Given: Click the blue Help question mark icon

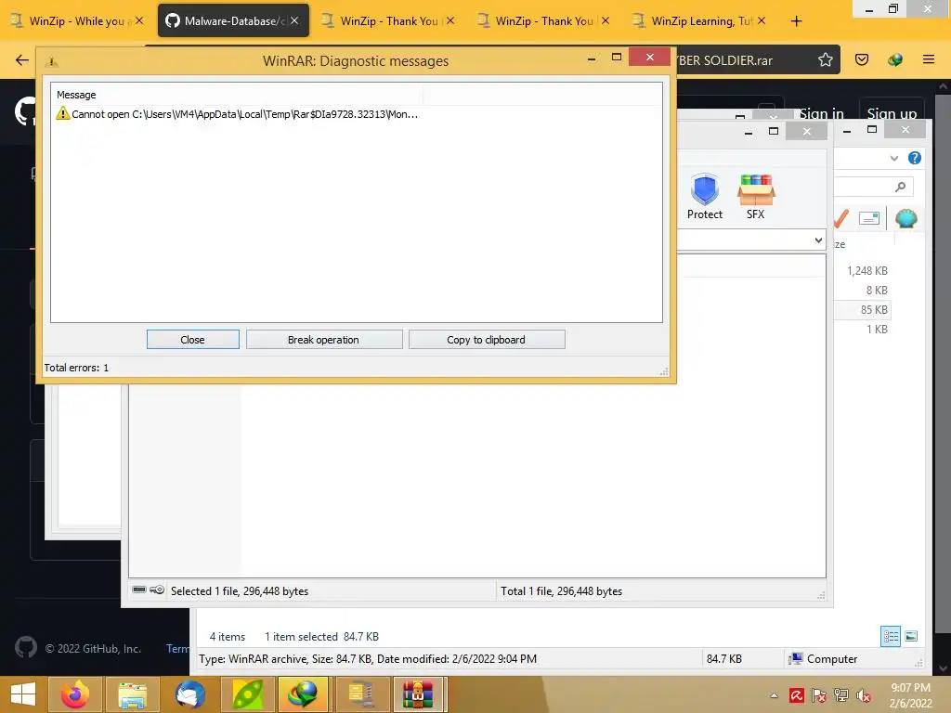Looking at the screenshot, I should point(914,158).
